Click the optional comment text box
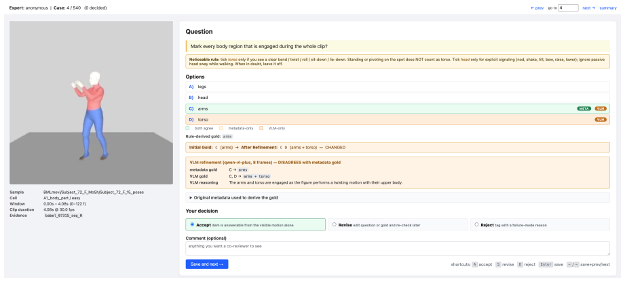Screen dimensions: 625x282 (398, 248)
